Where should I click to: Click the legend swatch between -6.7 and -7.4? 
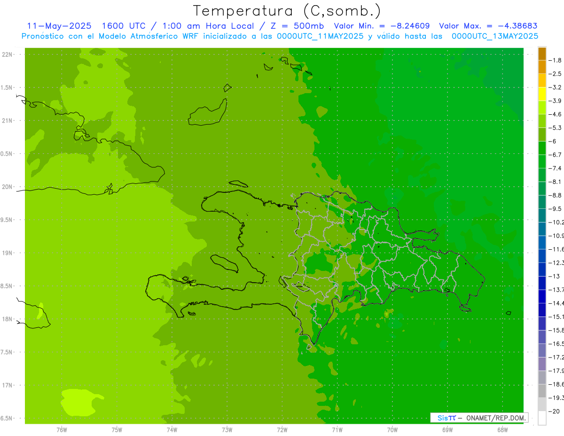(x=542, y=161)
